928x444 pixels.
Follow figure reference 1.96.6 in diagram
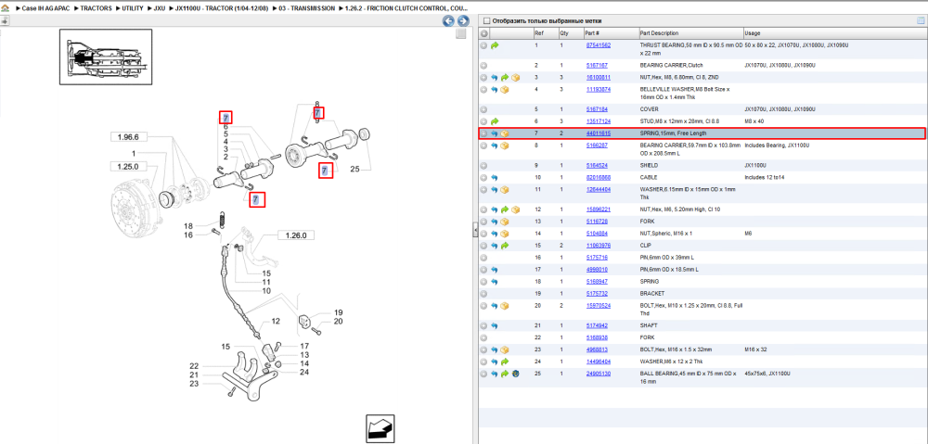tap(127, 137)
